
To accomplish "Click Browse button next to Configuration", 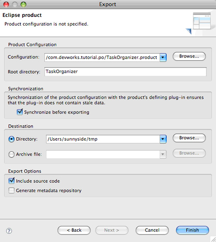I will (x=189, y=56).
